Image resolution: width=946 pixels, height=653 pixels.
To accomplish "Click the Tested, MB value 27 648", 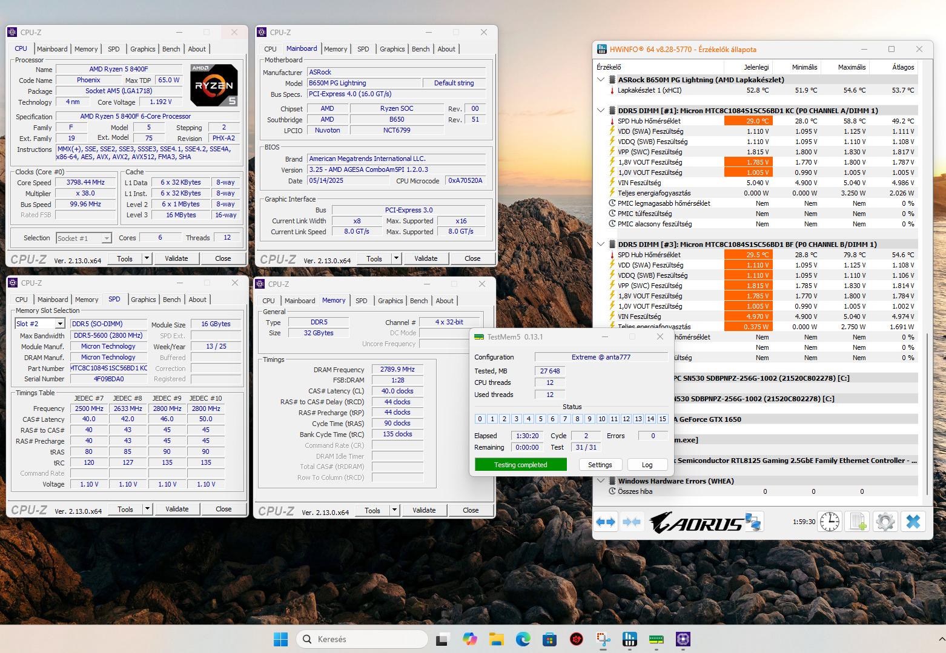I will (x=550, y=371).
